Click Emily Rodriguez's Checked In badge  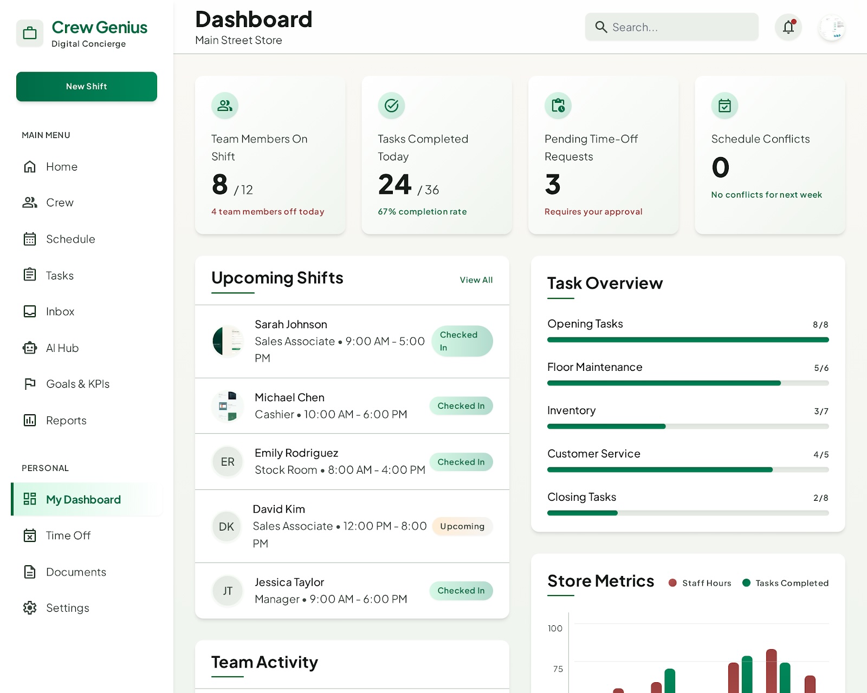[461, 462]
